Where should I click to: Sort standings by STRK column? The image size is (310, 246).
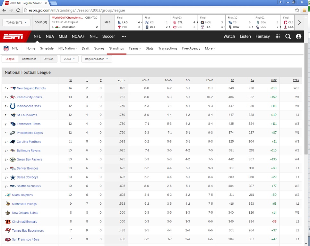(296, 80)
